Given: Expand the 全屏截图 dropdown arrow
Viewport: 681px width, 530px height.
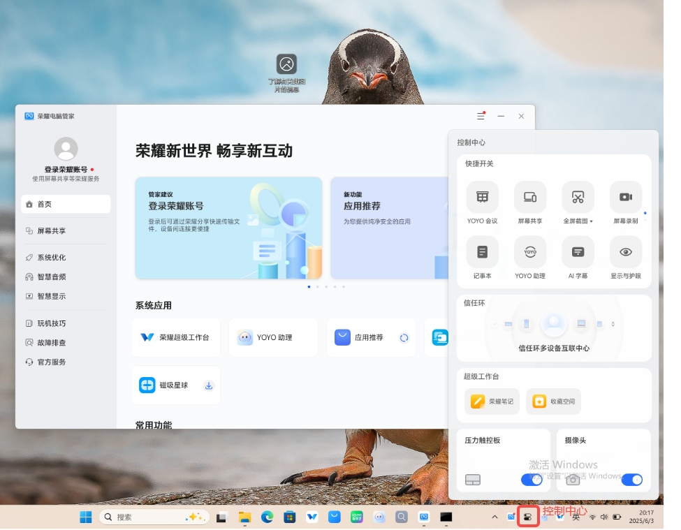Looking at the screenshot, I should click(592, 221).
